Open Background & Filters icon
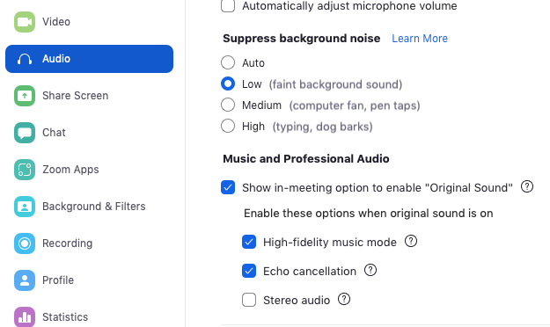The image size is (550, 327). coord(25,207)
